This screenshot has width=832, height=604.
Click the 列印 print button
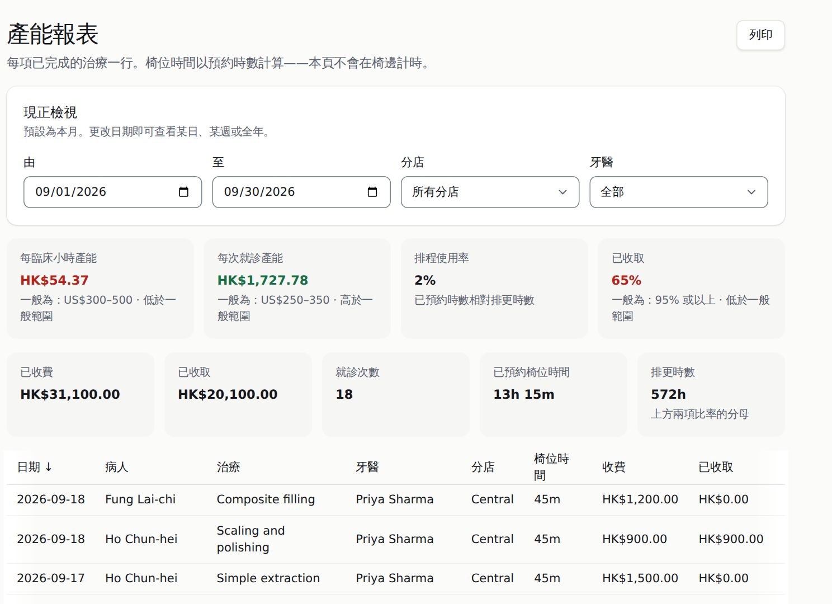point(760,35)
